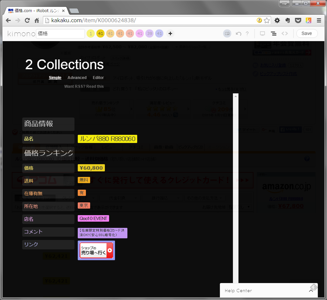Open the browser home page icon

37,21
